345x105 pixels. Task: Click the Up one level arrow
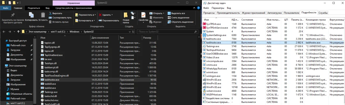point(18,31)
